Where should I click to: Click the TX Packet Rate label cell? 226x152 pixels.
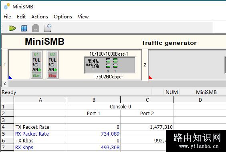point(40,127)
